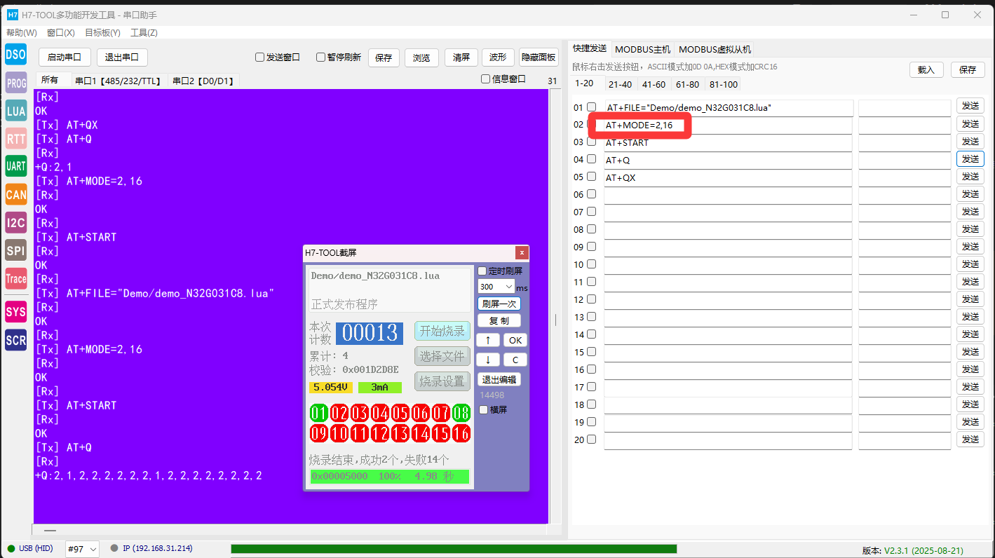Click the up arrow button in screenshot panel
995x558 pixels.
(x=488, y=340)
